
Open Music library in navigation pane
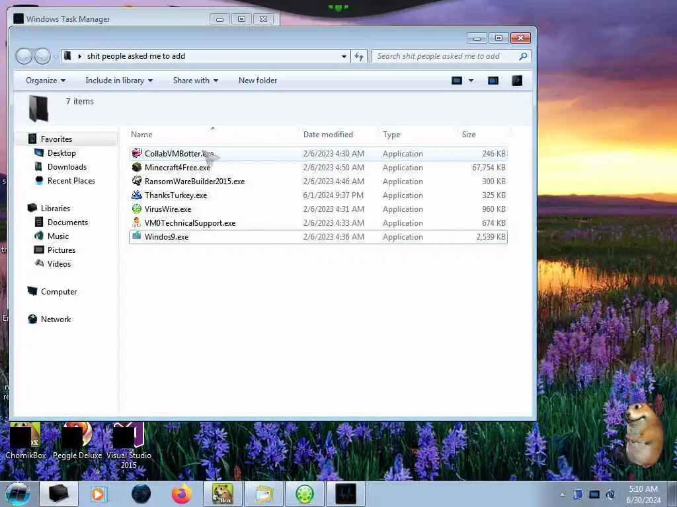[58, 236]
